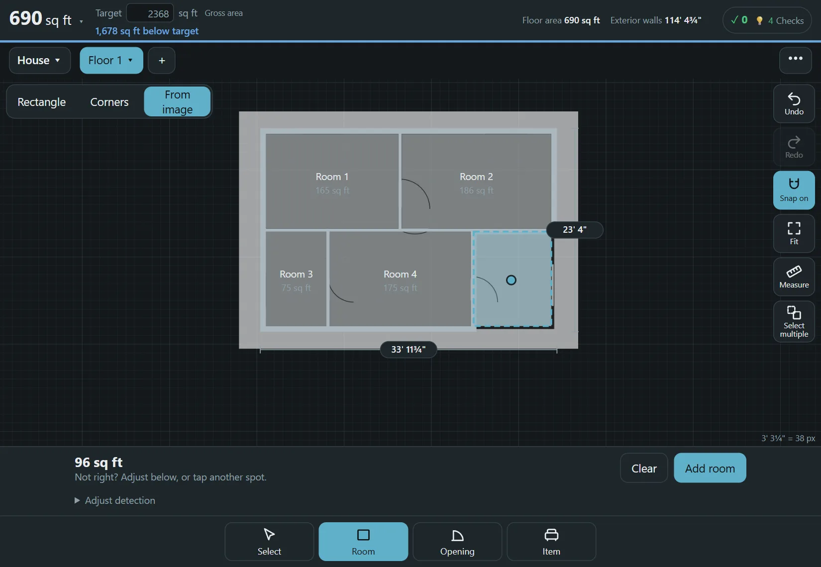
Task: Switch to the Select cursor tool
Action: [269, 542]
